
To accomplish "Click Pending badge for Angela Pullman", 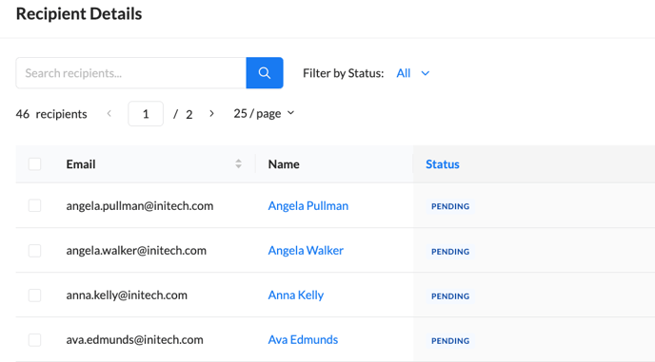I will click(450, 206).
